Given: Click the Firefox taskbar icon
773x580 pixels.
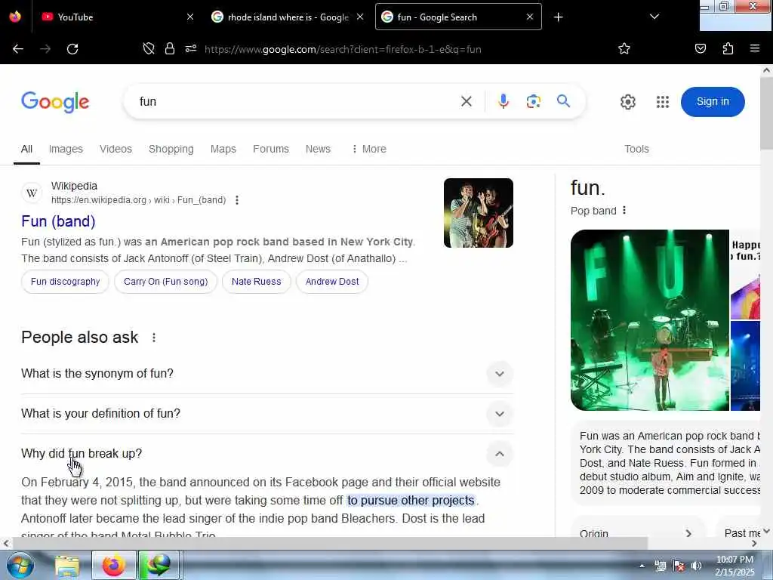Looking at the screenshot, I should [113, 565].
